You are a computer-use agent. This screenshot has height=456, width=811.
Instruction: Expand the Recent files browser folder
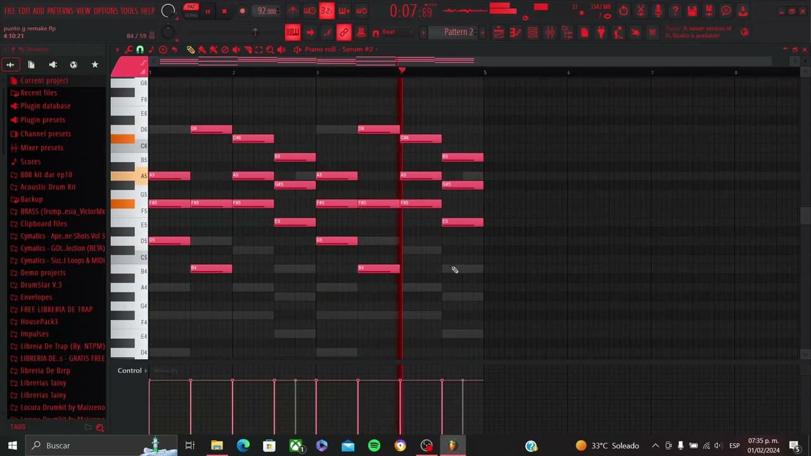(x=38, y=92)
